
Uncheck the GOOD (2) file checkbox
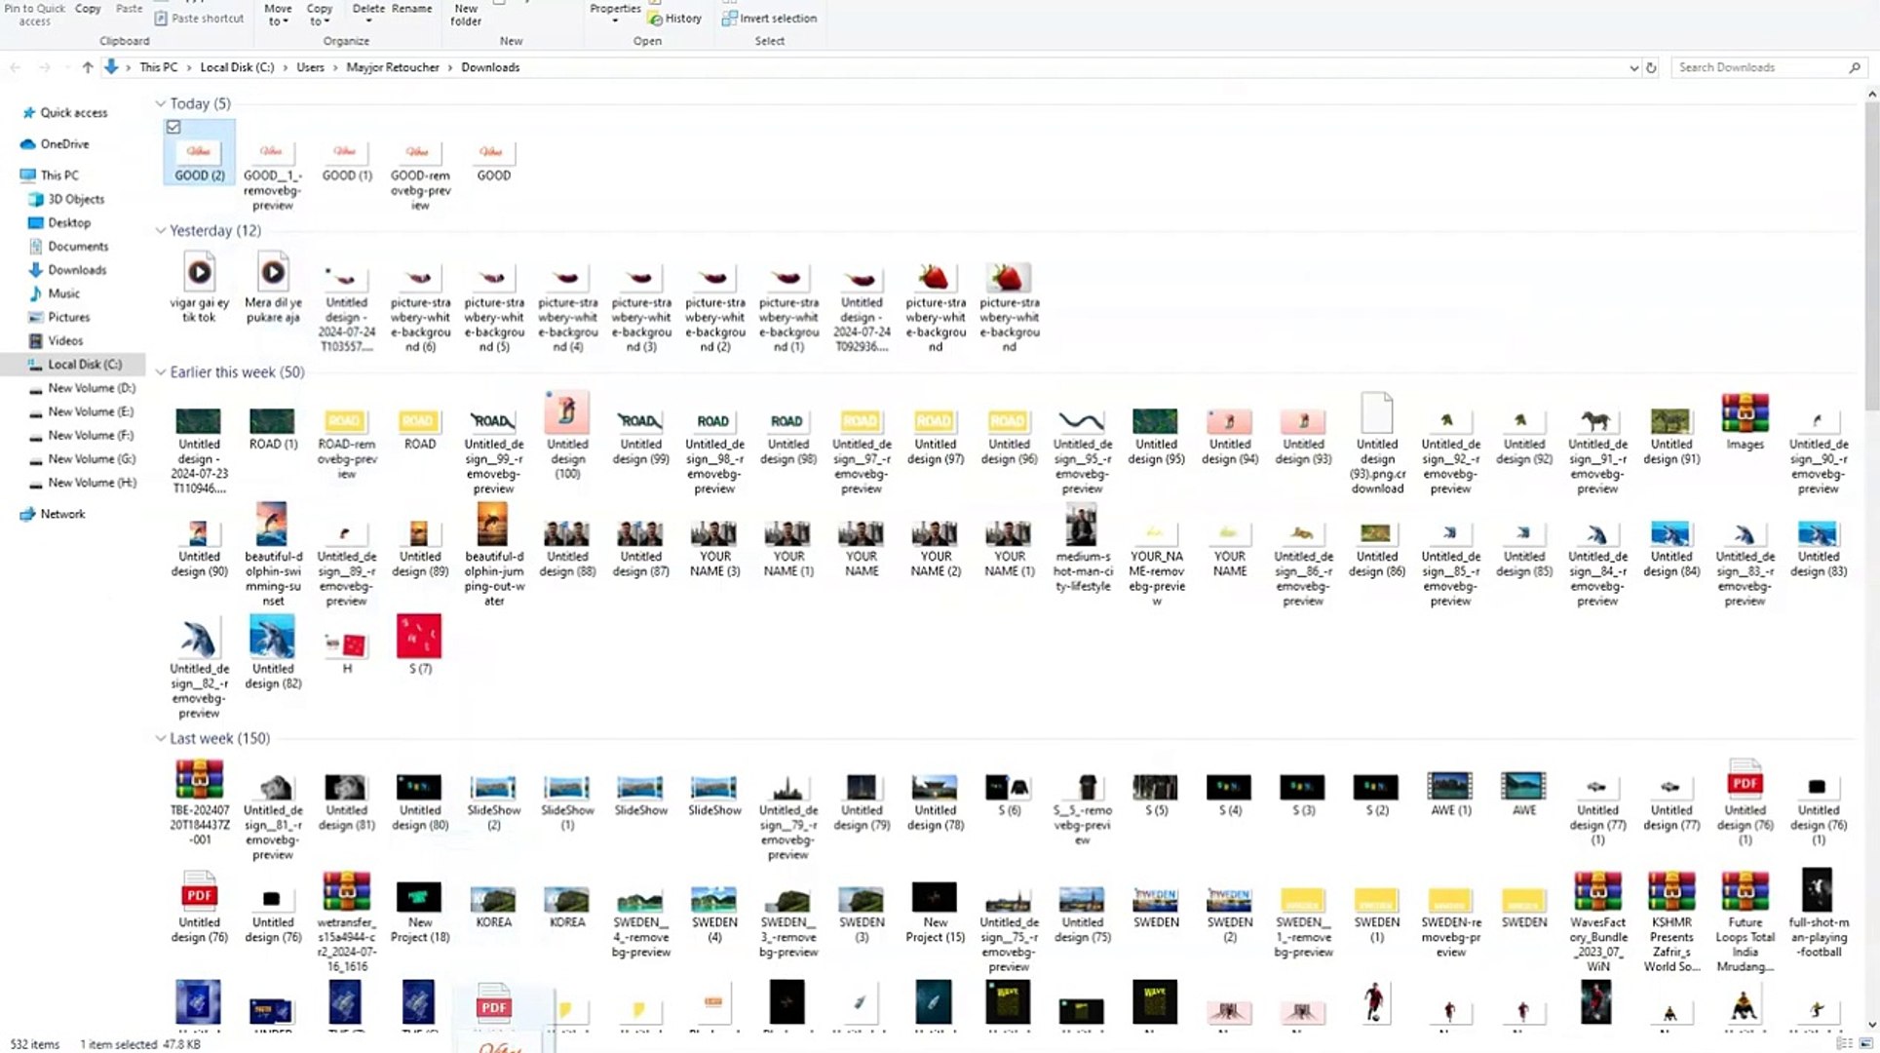point(173,127)
